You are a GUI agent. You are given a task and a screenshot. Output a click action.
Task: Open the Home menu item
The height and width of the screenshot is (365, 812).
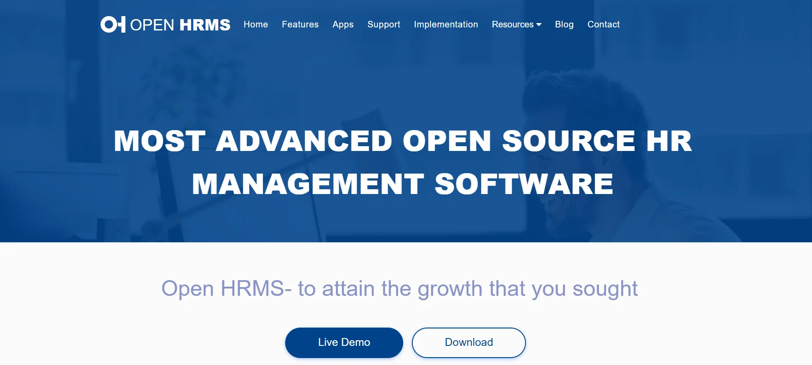[256, 24]
